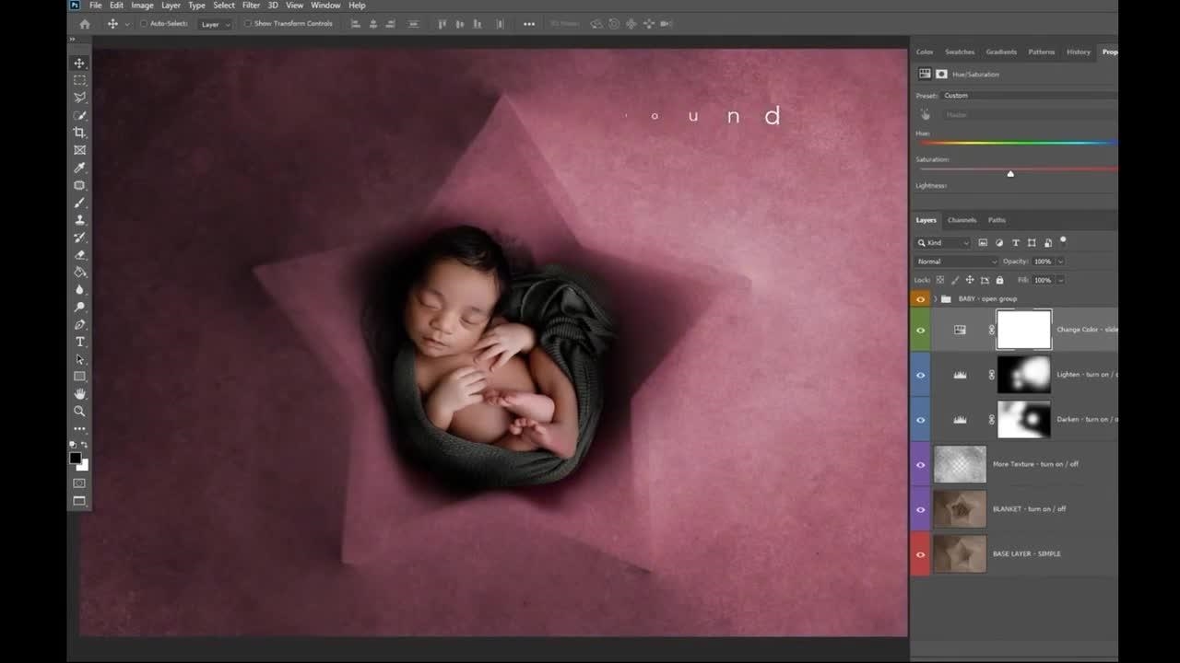This screenshot has height=663, width=1180.
Task: Select the Change Color layer mask thumbnail
Action: (1023, 330)
